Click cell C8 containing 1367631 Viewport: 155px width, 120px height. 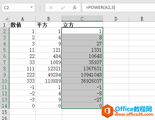(x=82, y=68)
